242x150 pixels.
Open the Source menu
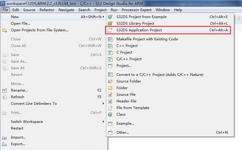(x=29, y=10)
